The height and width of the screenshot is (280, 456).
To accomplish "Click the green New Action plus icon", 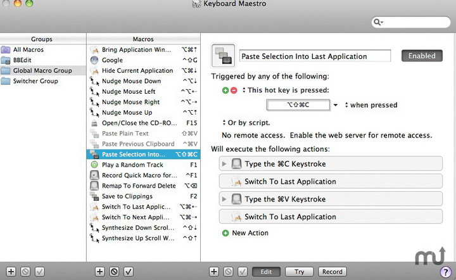I will [225, 233].
